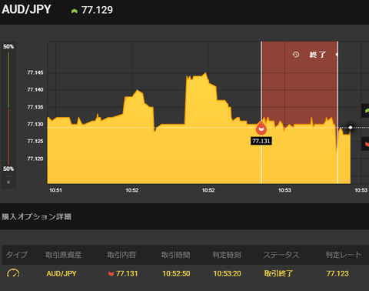Click the 10:51 time axis label
This screenshot has width=369, height=291.
(x=55, y=190)
